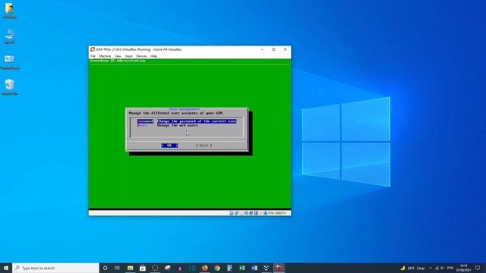Screen dimensions: 486x273
Task: Open Cortana from the taskbar
Action: [105, 268]
